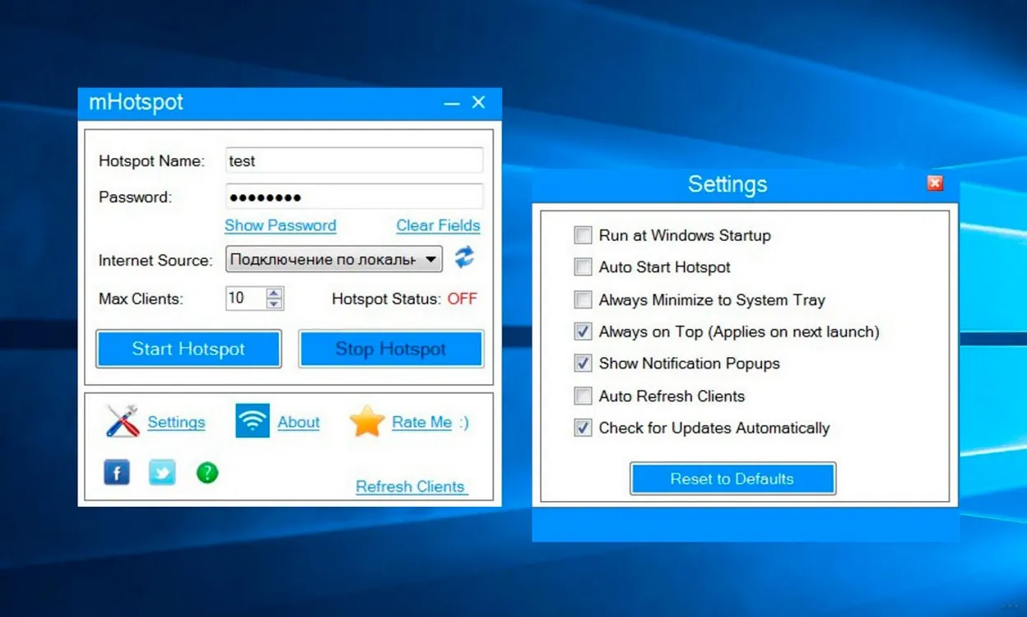Screen dimensions: 1027x617
Task: Uncheck Check for Updates Automatically
Action: (583, 428)
